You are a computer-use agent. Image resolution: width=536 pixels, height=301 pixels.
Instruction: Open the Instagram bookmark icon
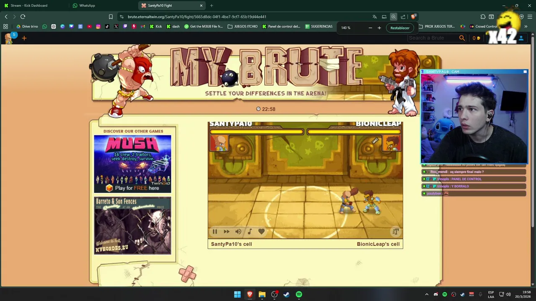(98, 26)
